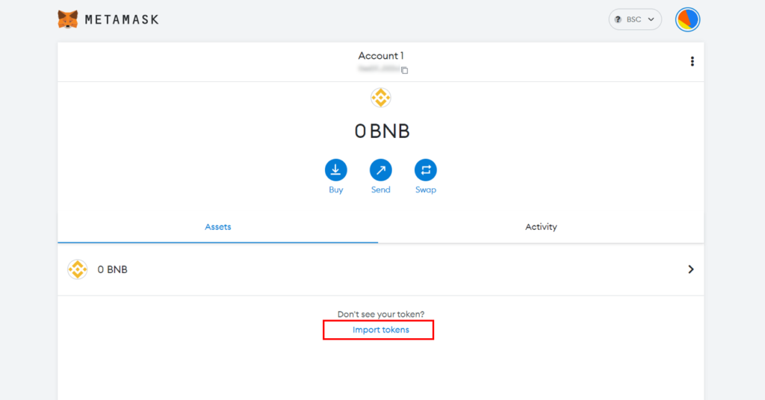This screenshot has width=765, height=400.
Task: Click the BNB logo in the asset row
Action: tap(77, 269)
